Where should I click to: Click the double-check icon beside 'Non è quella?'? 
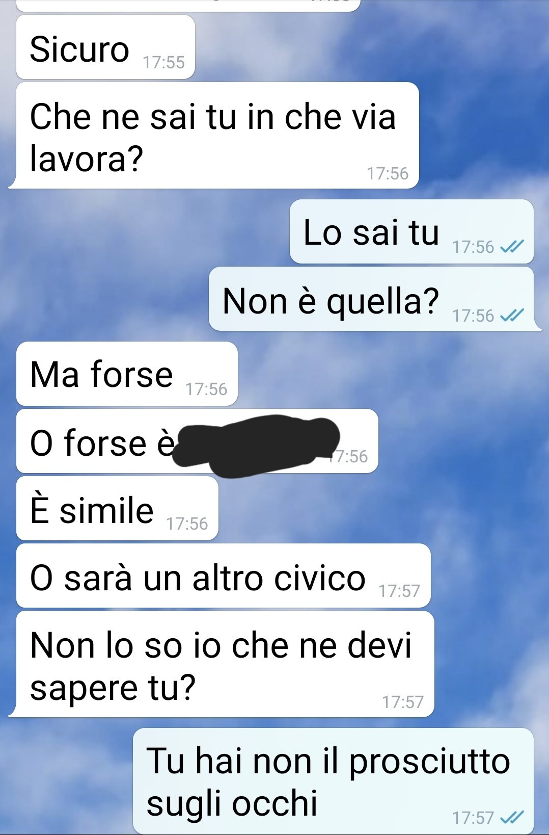tap(512, 316)
